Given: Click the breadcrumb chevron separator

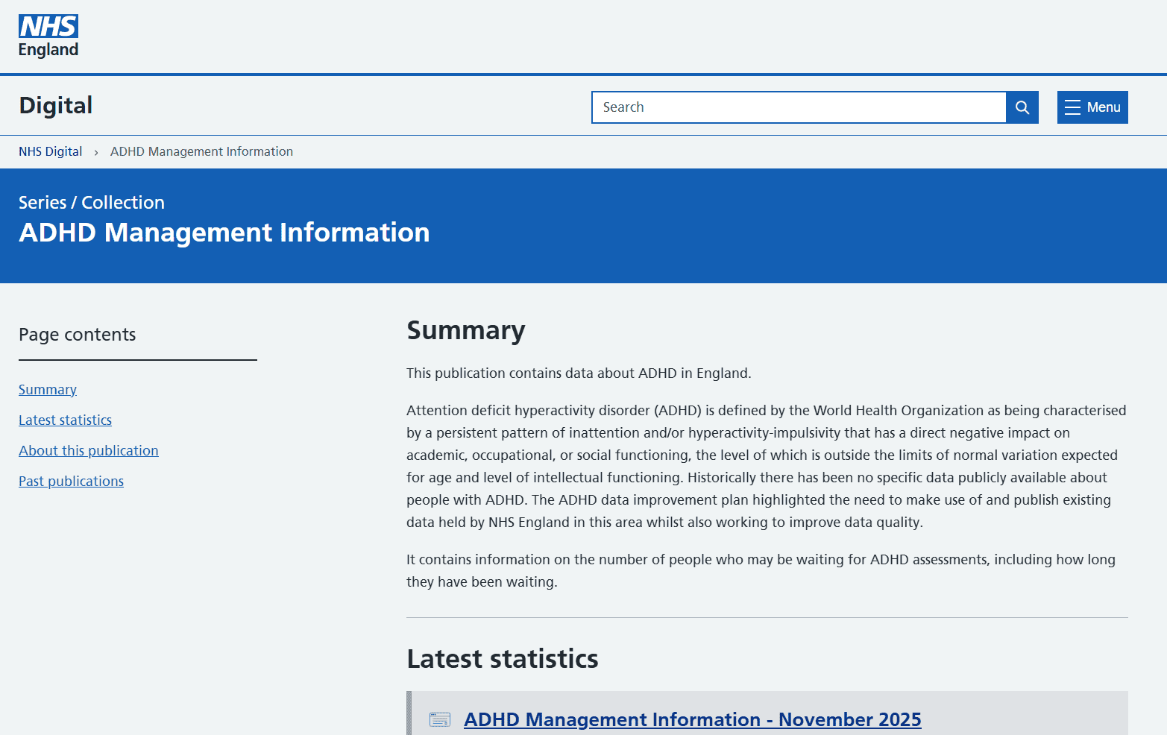Looking at the screenshot, I should coord(96,152).
